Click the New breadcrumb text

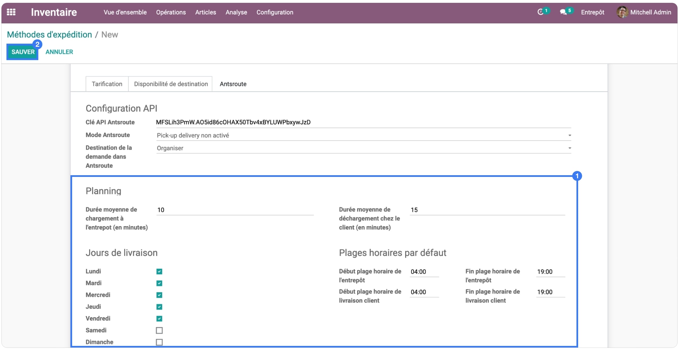point(110,35)
